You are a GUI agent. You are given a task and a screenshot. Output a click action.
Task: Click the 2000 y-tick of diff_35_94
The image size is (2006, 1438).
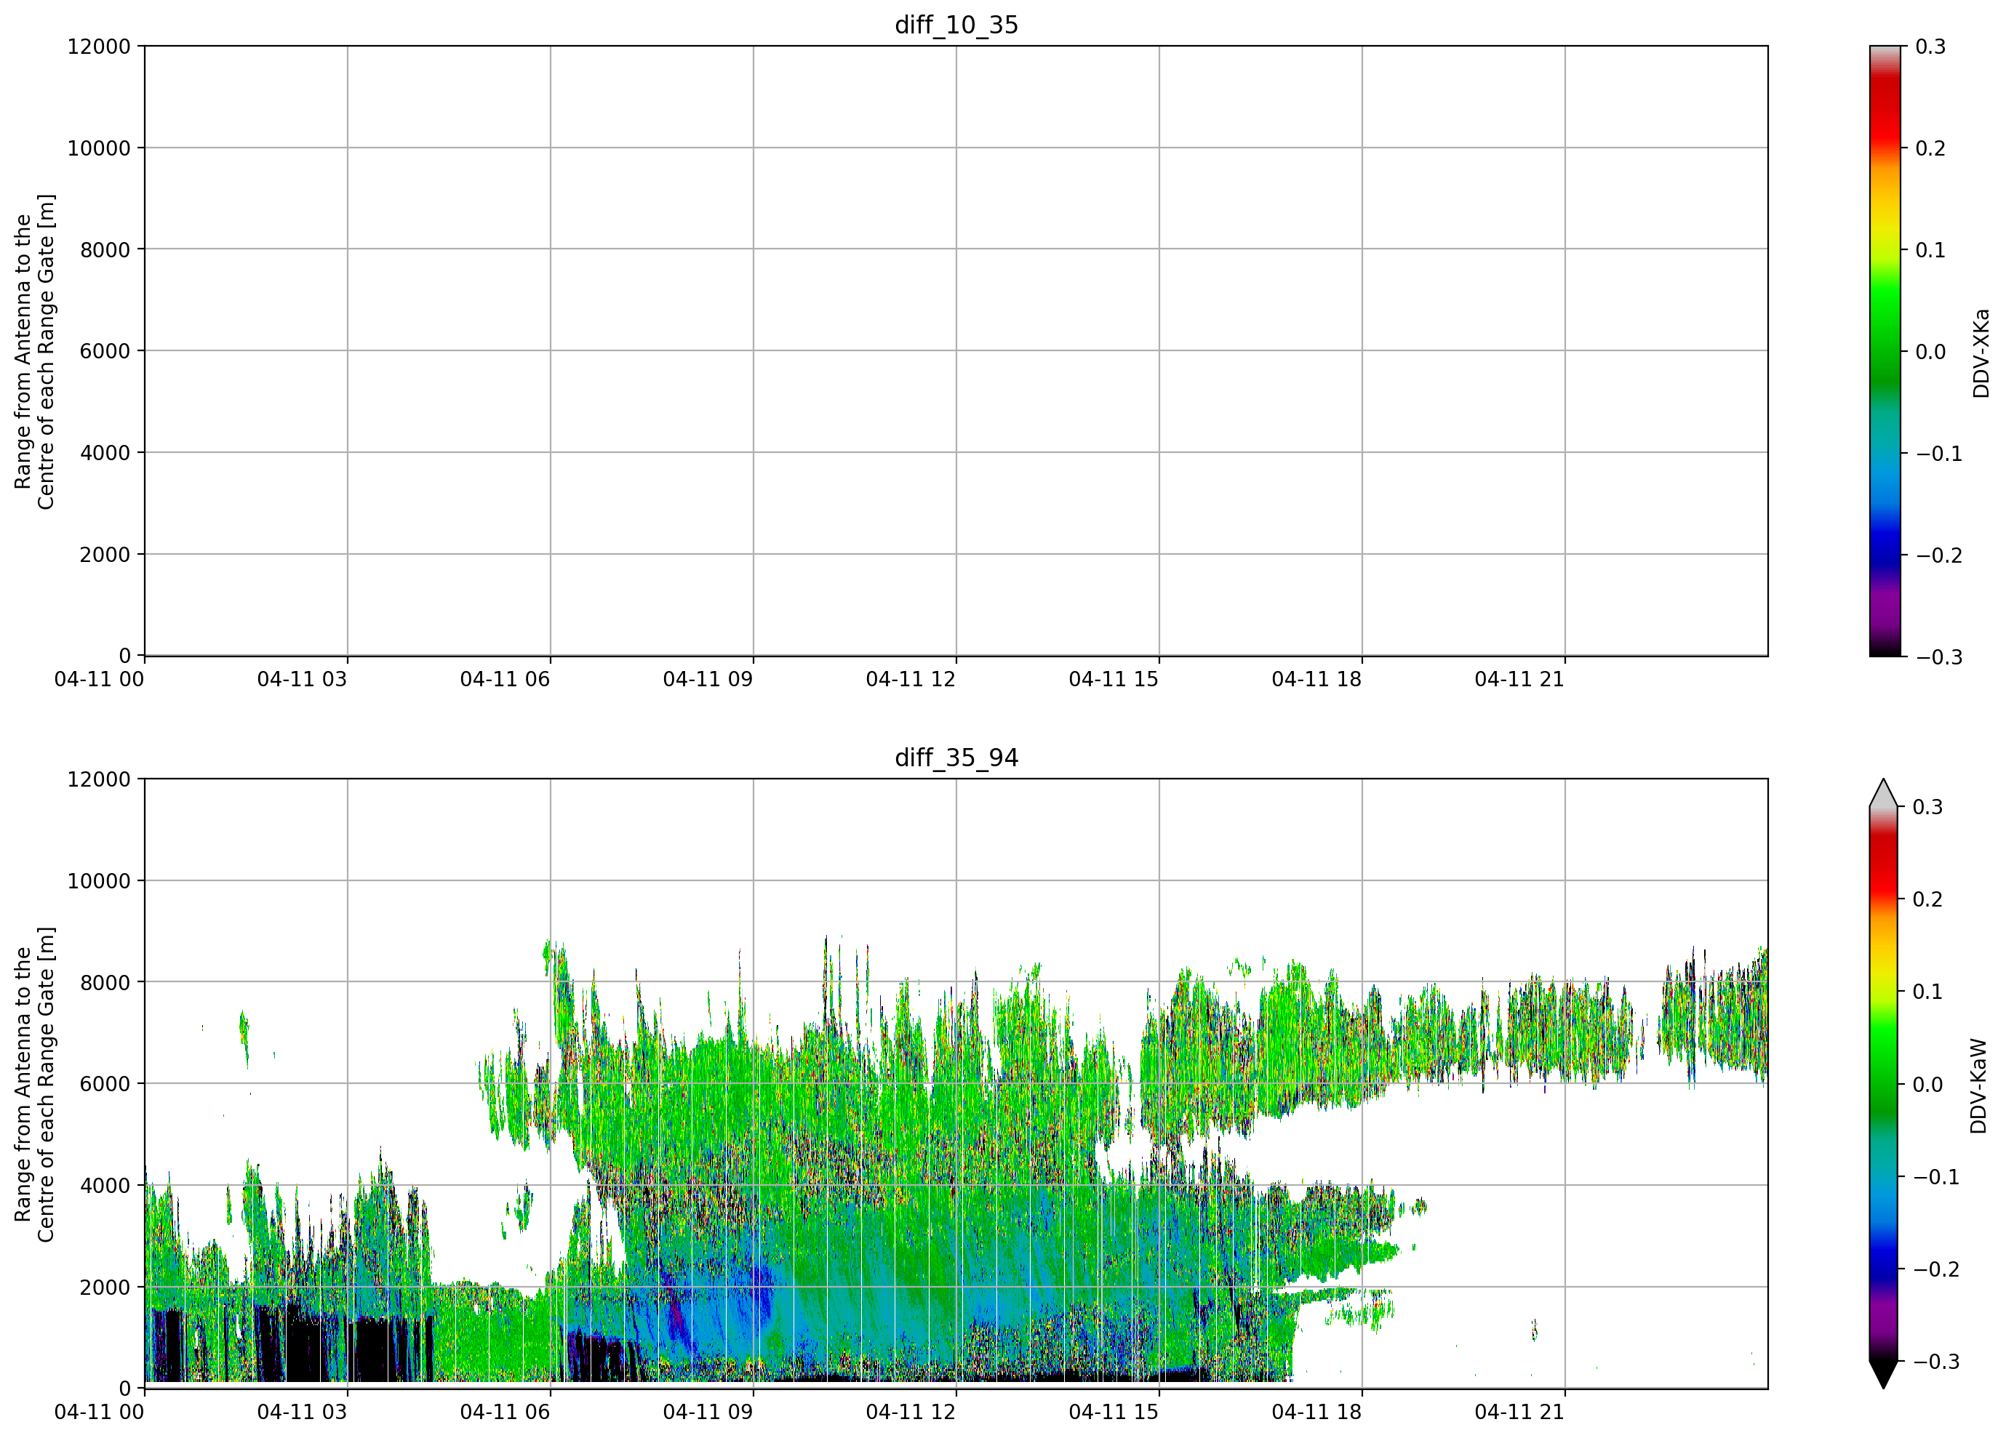point(105,1287)
